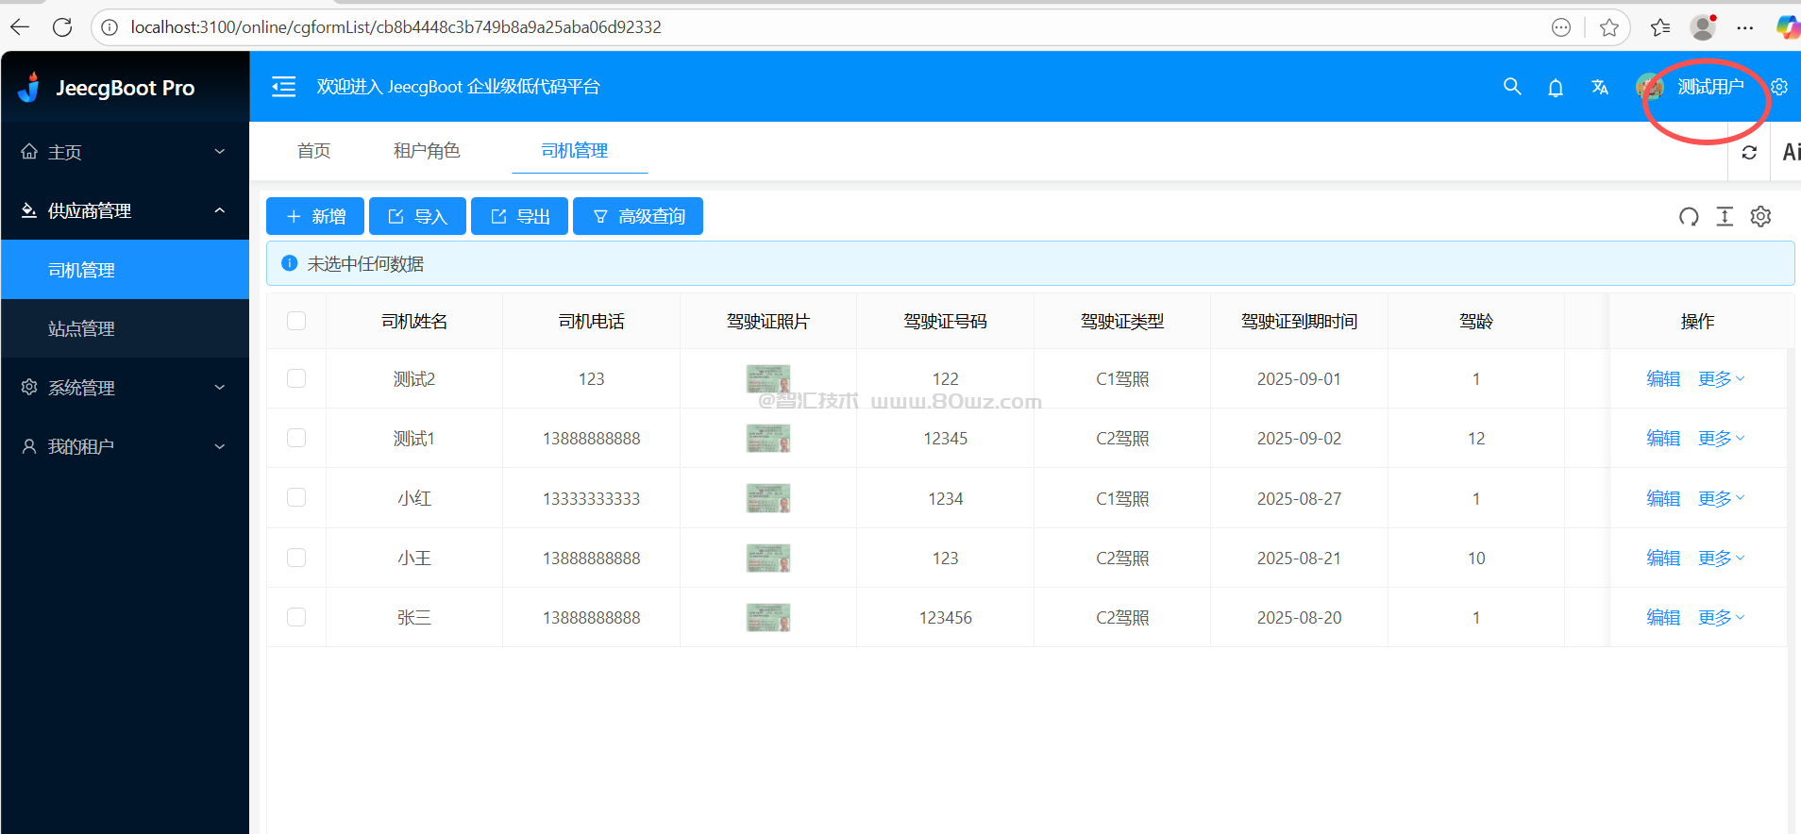The image size is (1801, 834).
Task: Open notifications bell icon
Action: 1556,88
